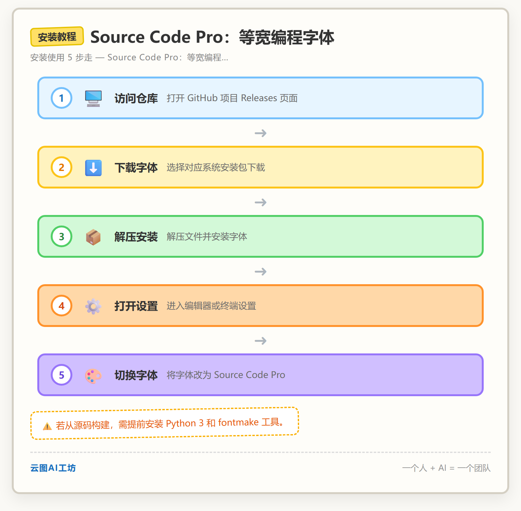The height and width of the screenshot is (511, 521).
Task: Click the subtitle 安装使用 5 步走
Action: coord(129,57)
